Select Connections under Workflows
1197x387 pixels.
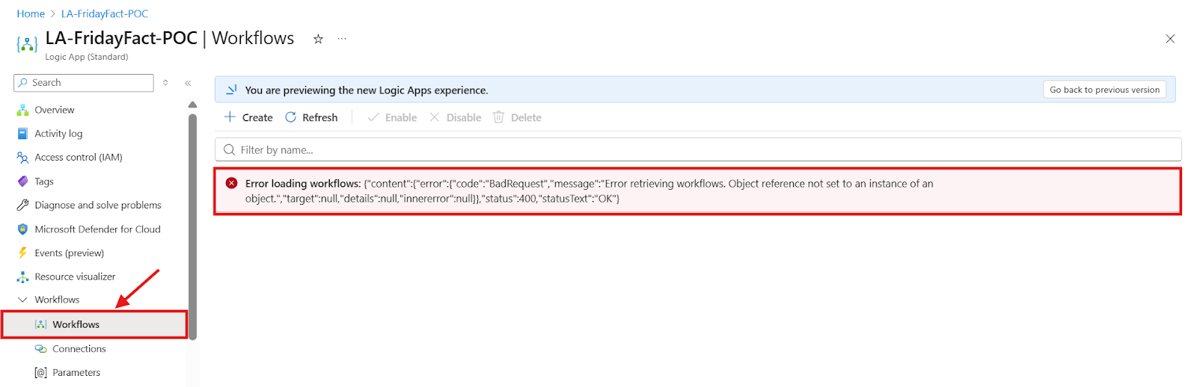[79, 349]
